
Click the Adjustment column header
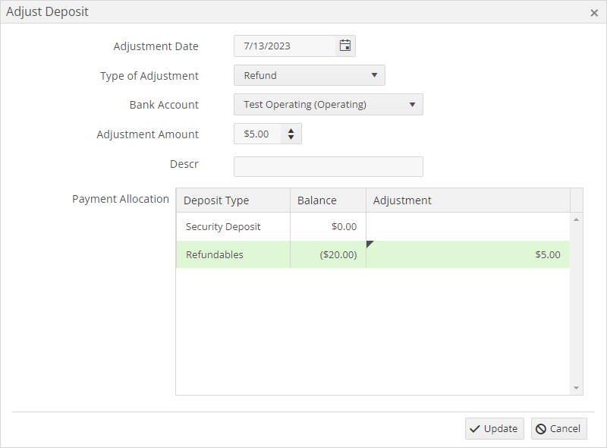point(467,200)
